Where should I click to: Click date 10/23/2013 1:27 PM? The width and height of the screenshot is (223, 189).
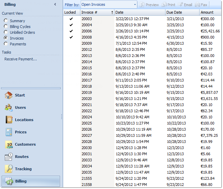coord(132,123)
